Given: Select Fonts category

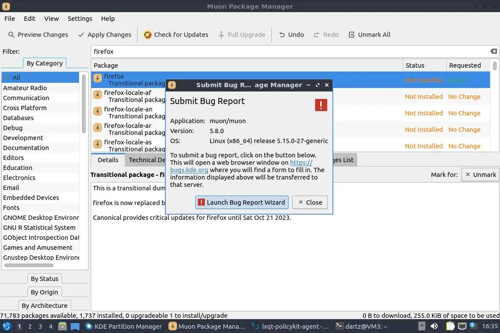Looking at the screenshot, I should click(40, 208).
